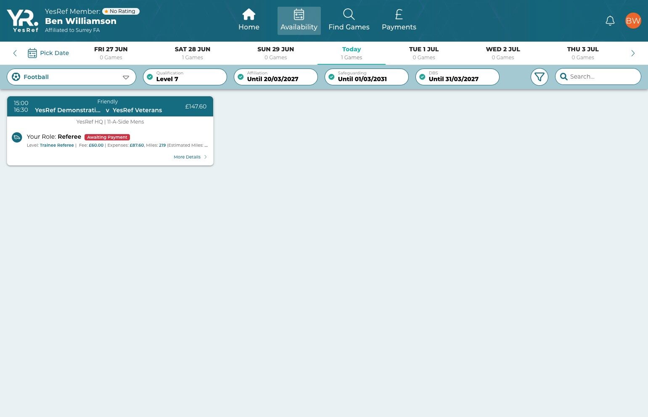Click the filter funnel icon
The height and width of the screenshot is (417, 648).
pyautogui.click(x=539, y=77)
